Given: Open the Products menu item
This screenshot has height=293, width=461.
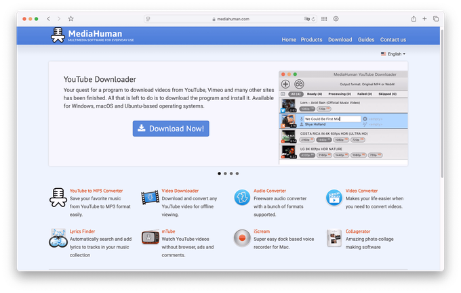Looking at the screenshot, I should (311, 40).
